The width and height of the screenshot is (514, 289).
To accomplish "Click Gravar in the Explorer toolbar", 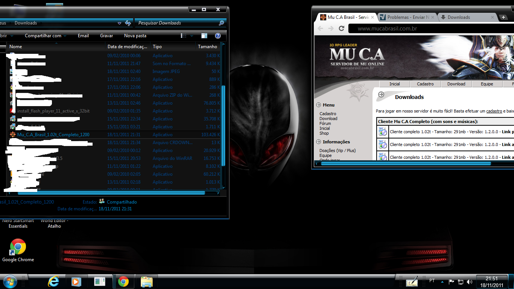I will [106, 36].
